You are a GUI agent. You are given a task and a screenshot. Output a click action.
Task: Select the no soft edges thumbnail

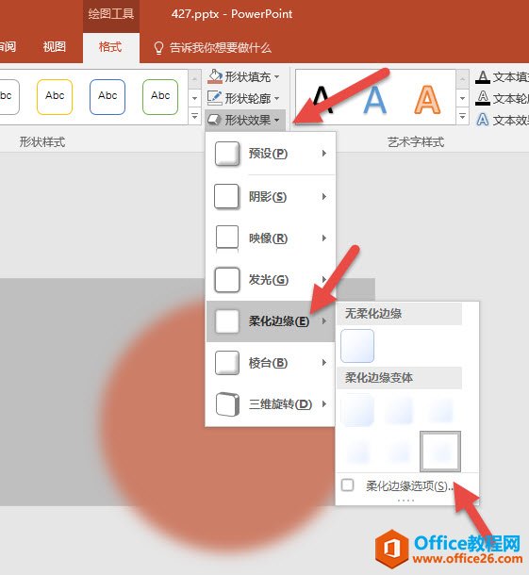click(x=357, y=346)
